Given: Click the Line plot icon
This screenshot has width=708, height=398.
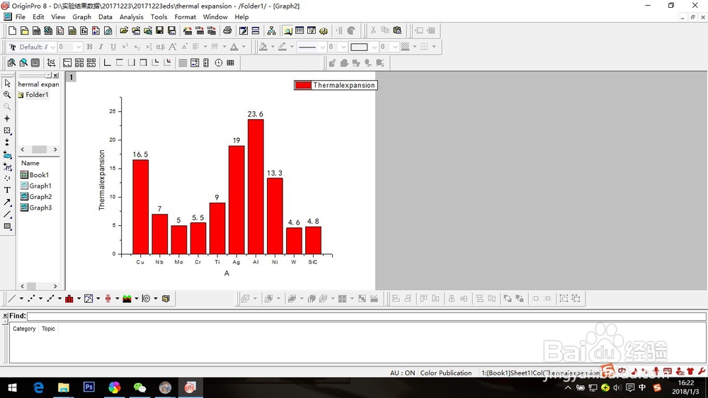Looking at the screenshot, I should (x=12, y=299).
